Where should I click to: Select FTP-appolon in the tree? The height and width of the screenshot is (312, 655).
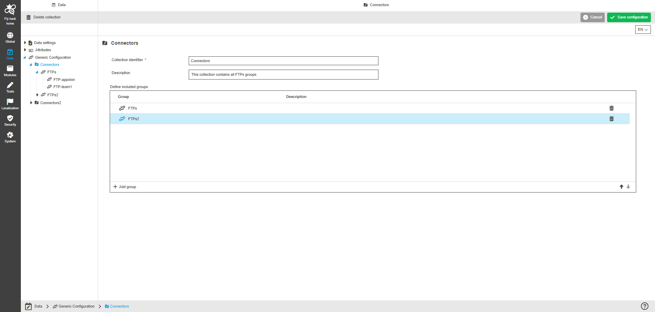[x=64, y=79]
